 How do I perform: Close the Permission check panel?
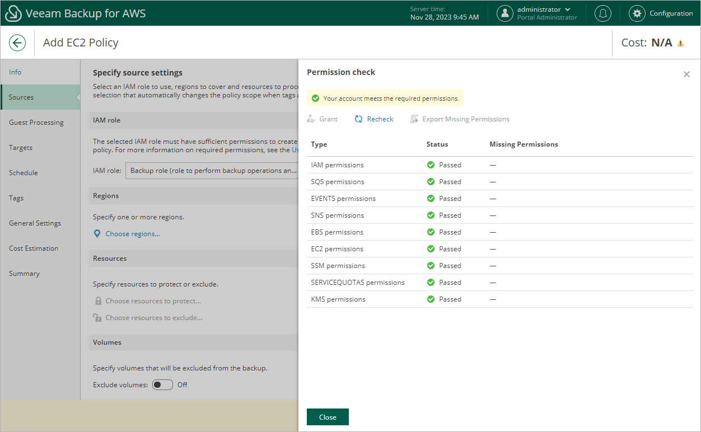686,74
